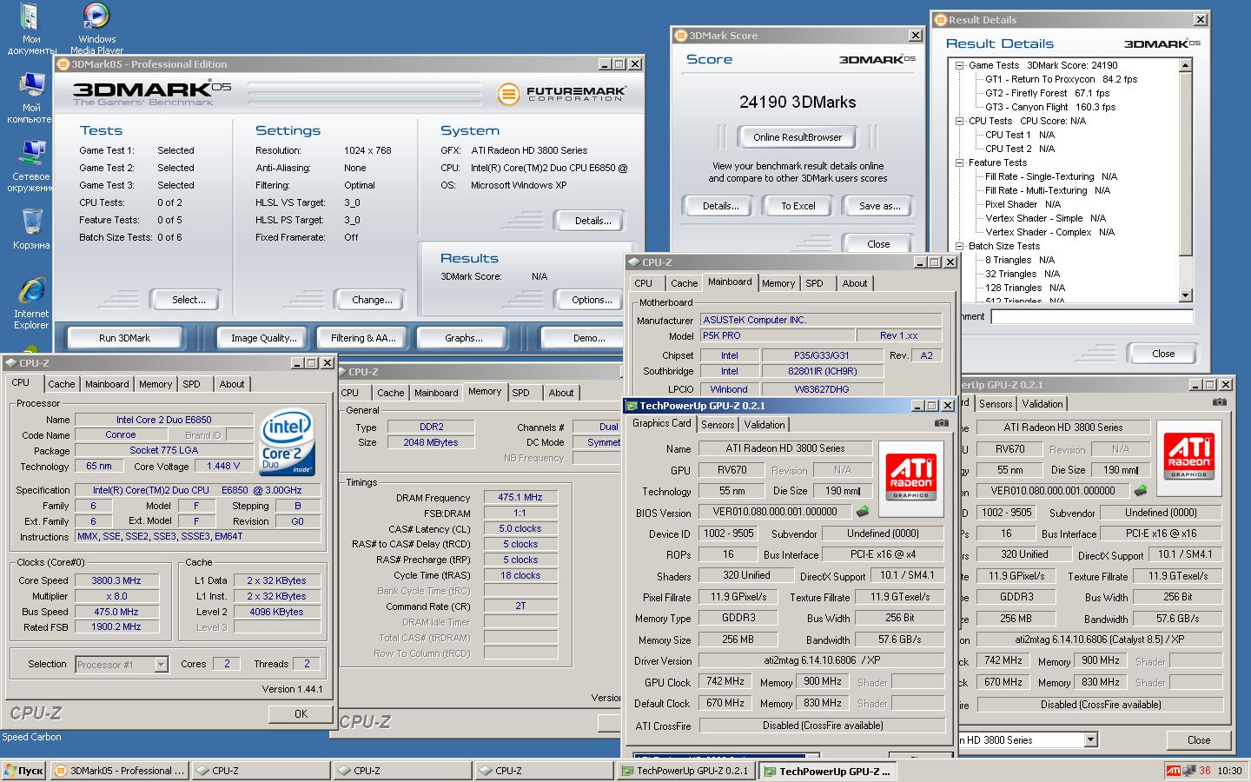Click Run 3DMark button
1251x782 pixels.
pyautogui.click(x=124, y=338)
